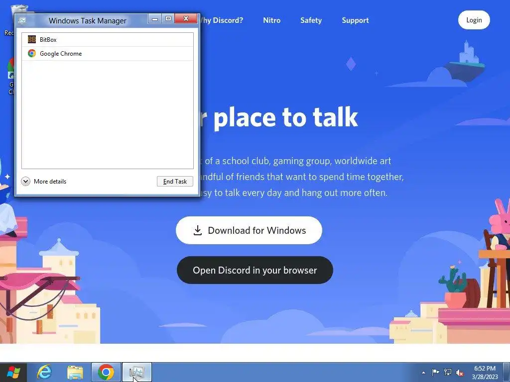The height and width of the screenshot is (382, 510).
Task: Minimize the Windows Task Manager window
Action: [x=155, y=19]
